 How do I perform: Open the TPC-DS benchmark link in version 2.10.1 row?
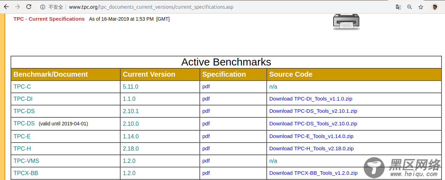tap(24, 111)
